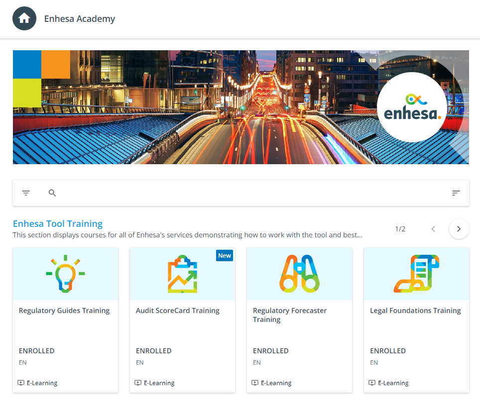This screenshot has height=407, width=480.
Task: Open the filter icon on the search bar
Action: 26,193
